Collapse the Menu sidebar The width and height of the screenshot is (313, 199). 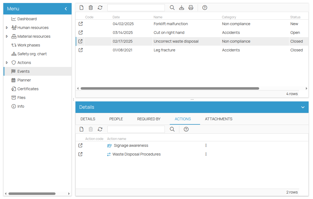pos(66,9)
